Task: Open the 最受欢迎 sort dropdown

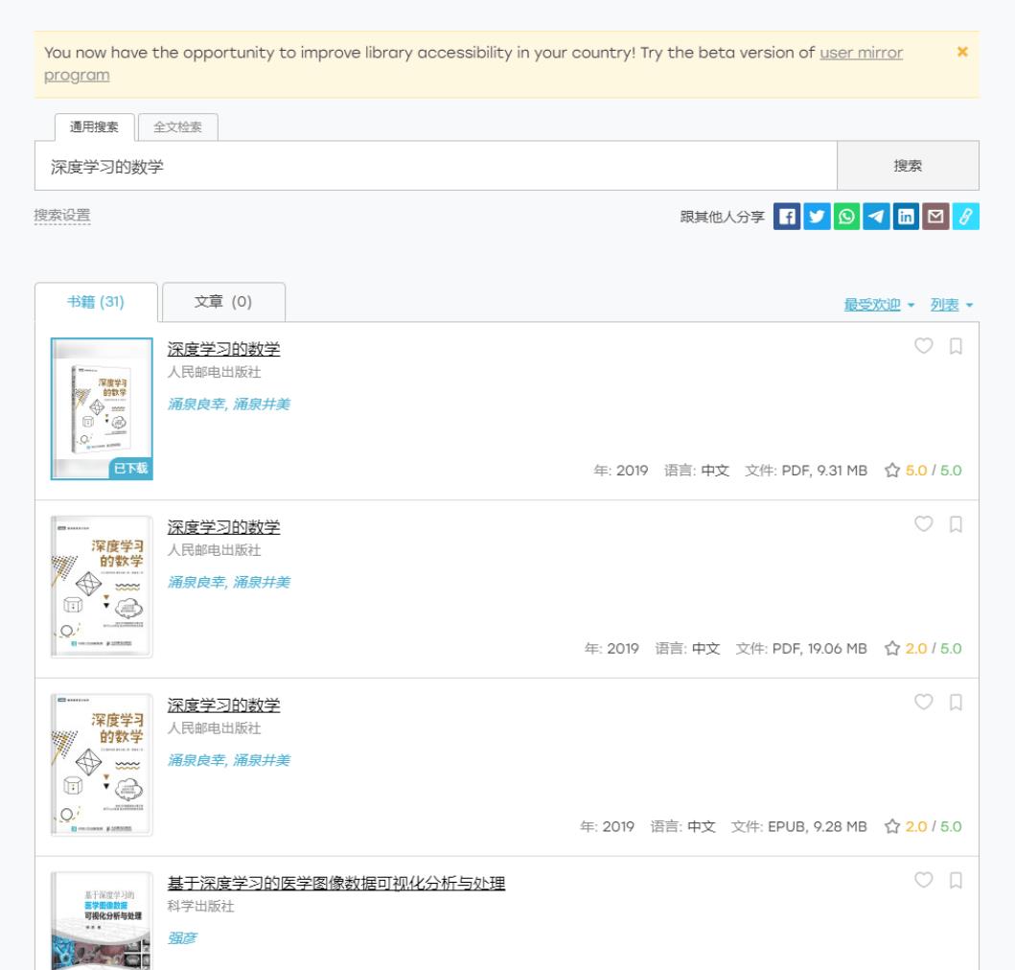Action: [878, 305]
